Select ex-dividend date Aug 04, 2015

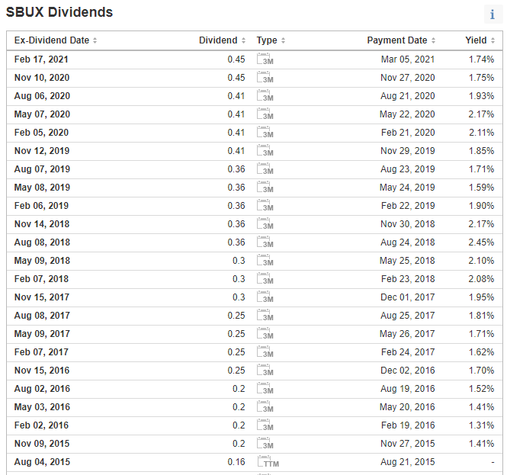pyautogui.click(x=42, y=462)
